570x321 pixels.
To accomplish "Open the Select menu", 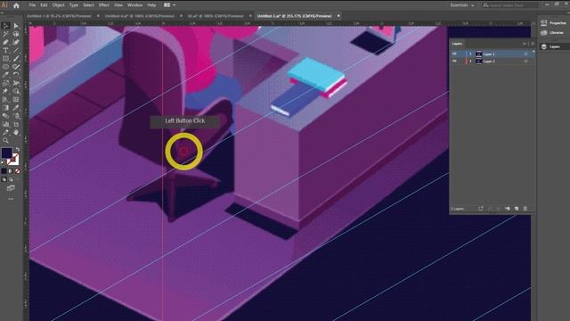I will tap(88, 5).
